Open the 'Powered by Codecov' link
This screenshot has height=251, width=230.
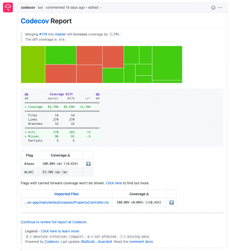pyautogui.click(x=52, y=242)
